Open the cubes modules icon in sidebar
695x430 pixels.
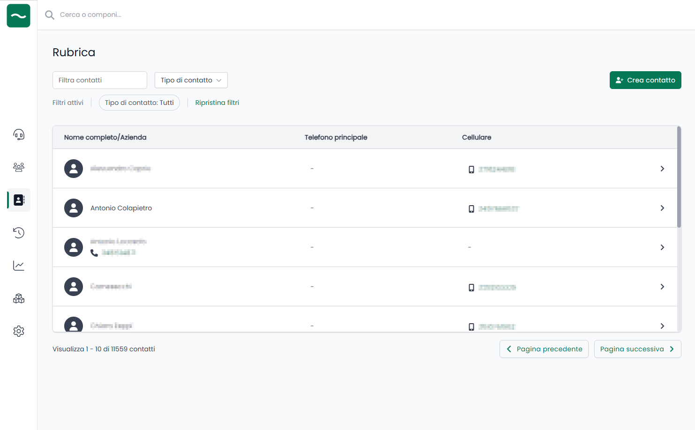pos(19,298)
